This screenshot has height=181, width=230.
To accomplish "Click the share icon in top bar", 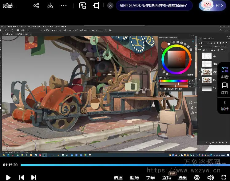I will [36, 6].
